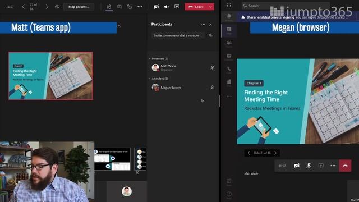Open Help icon in browser sidebar

229,195
